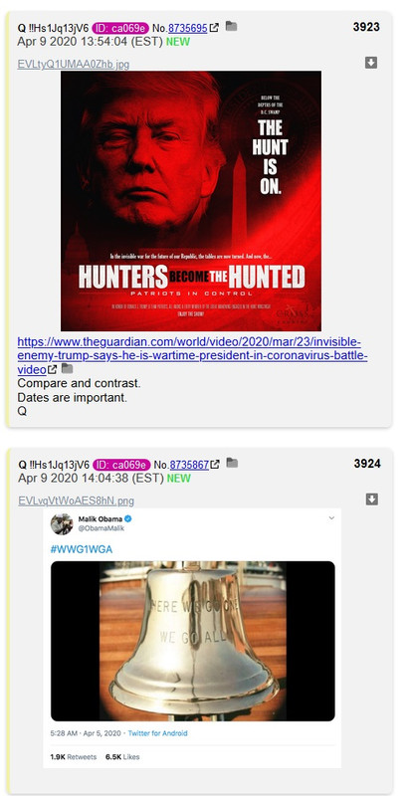The width and height of the screenshot is (410, 796).
Task: Click external link icon after Guardian URL
Action: tap(53, 370)
